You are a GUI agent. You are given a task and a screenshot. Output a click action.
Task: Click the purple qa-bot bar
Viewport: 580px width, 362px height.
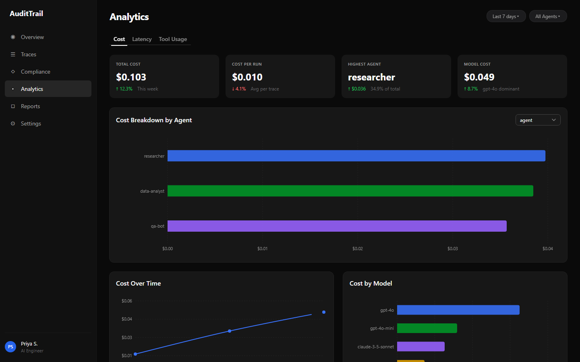pyautogui.click(x=337, y=226)
